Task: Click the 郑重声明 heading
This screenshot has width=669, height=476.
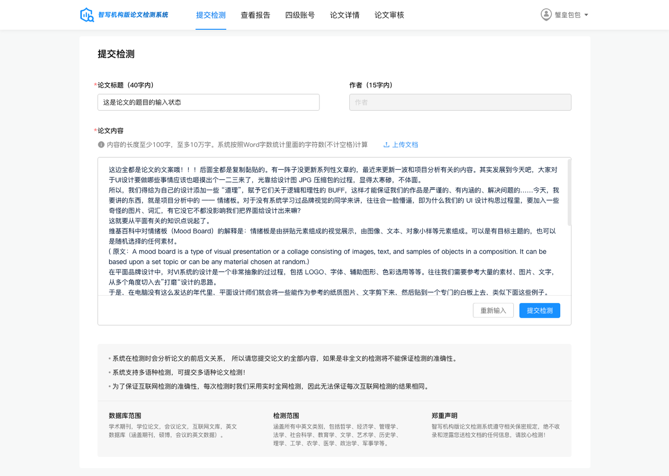Action: coord(444,416)
